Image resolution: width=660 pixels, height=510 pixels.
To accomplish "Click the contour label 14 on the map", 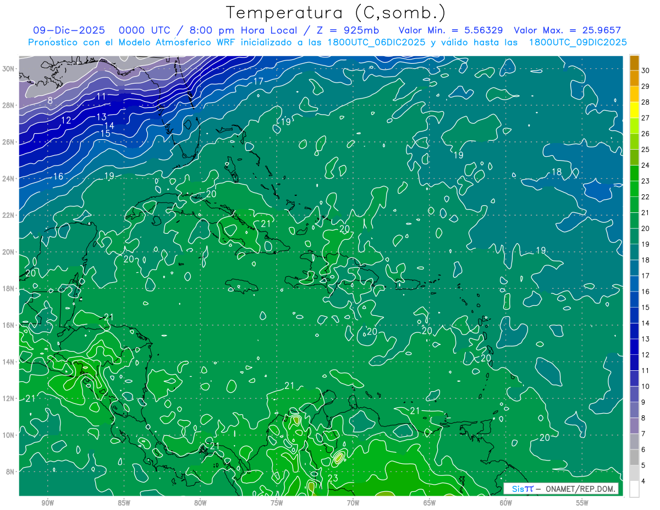I will pyautogui.click(x=109, y=126).
